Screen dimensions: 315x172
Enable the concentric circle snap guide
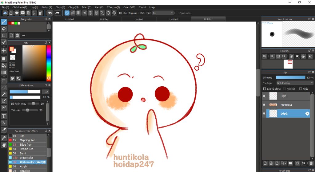click(x=96, y=13)
